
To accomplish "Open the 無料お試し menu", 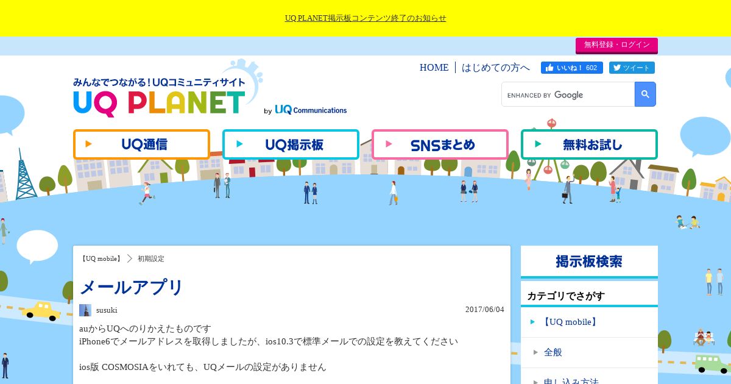I will pyautogui.click(x=589, y=144).
